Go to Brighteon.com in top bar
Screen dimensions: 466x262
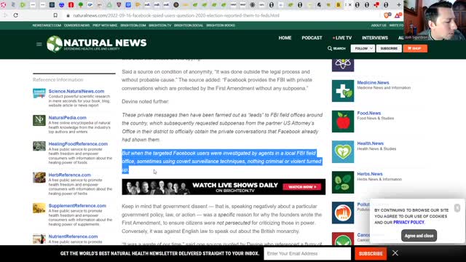click(x=133, y=25)
